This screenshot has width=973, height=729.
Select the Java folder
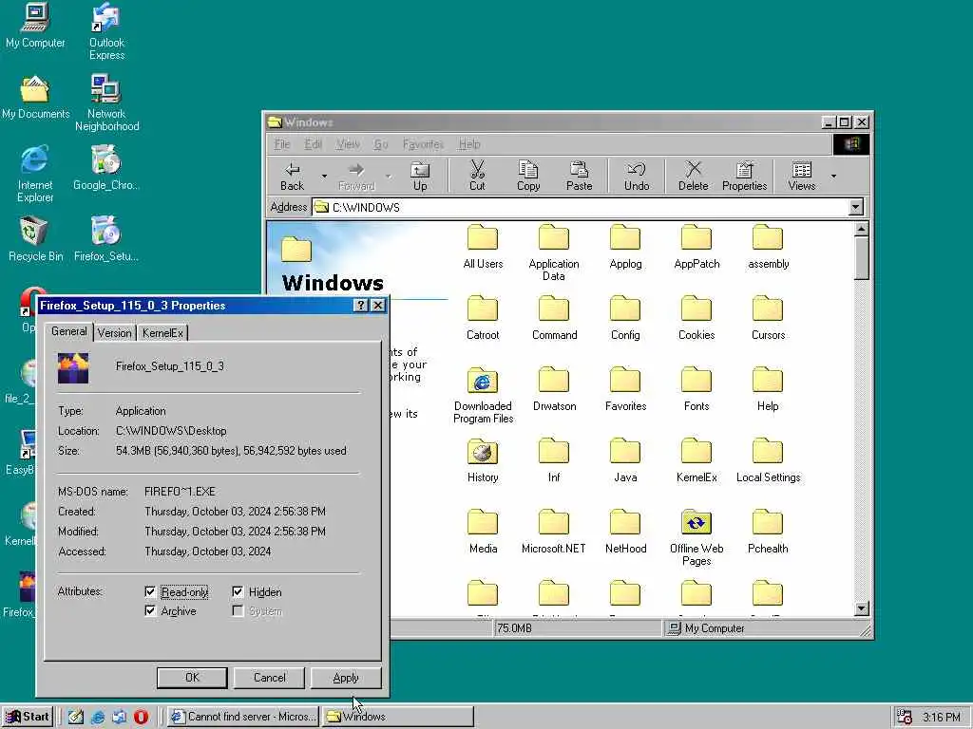point(625,460)
